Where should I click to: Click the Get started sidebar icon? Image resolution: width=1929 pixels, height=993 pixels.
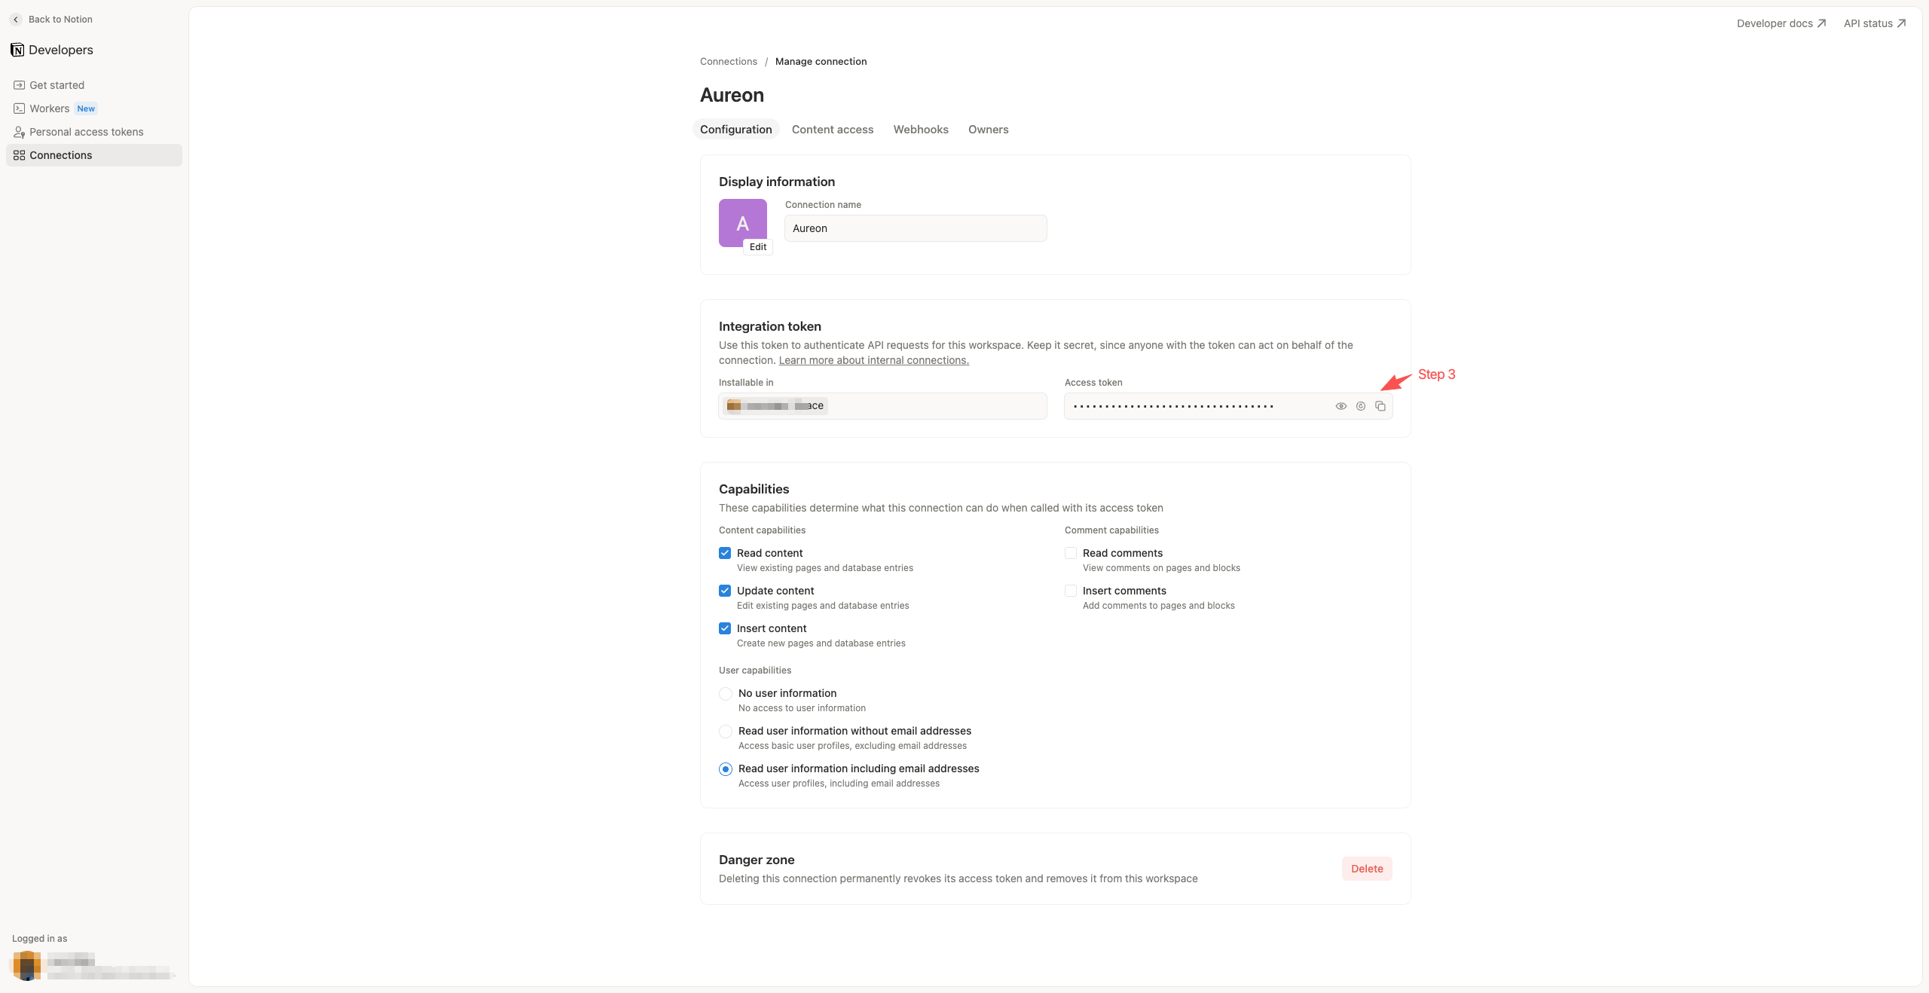point(19,85)
